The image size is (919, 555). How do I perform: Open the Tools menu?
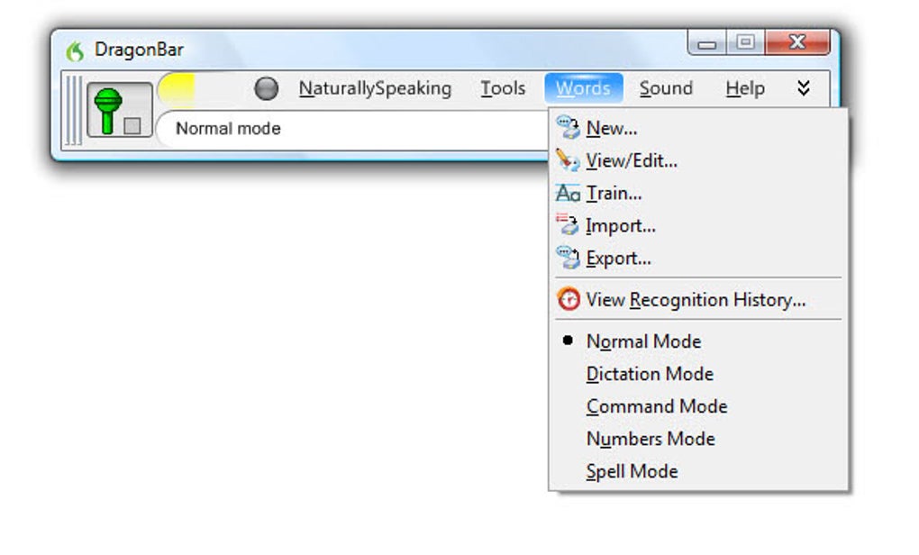tap(503, 88)
